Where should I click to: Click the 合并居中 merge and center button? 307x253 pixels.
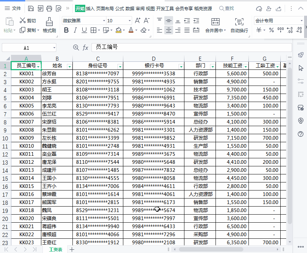click(x=215, y=25)
